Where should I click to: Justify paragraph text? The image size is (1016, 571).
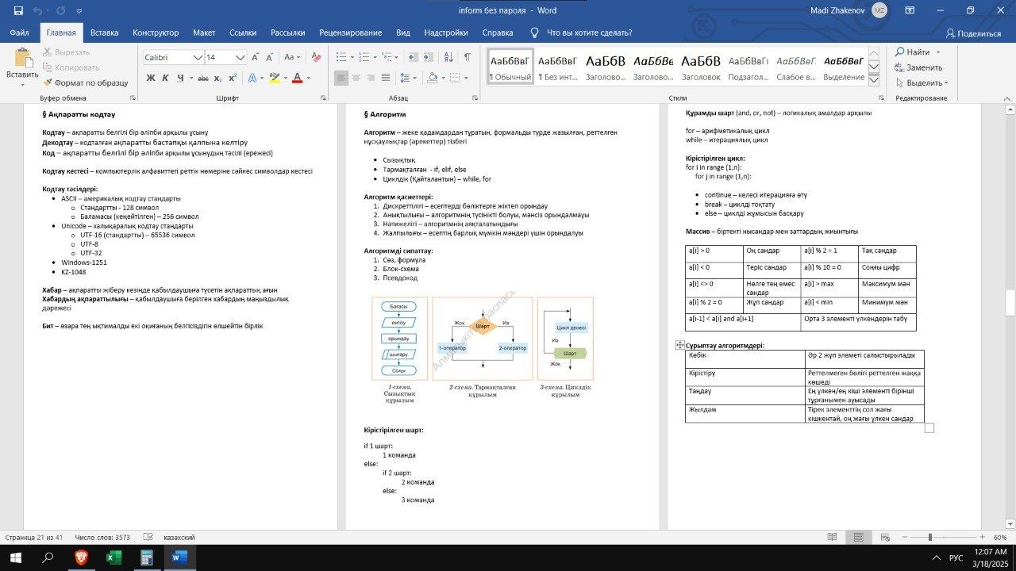point(387,78)
